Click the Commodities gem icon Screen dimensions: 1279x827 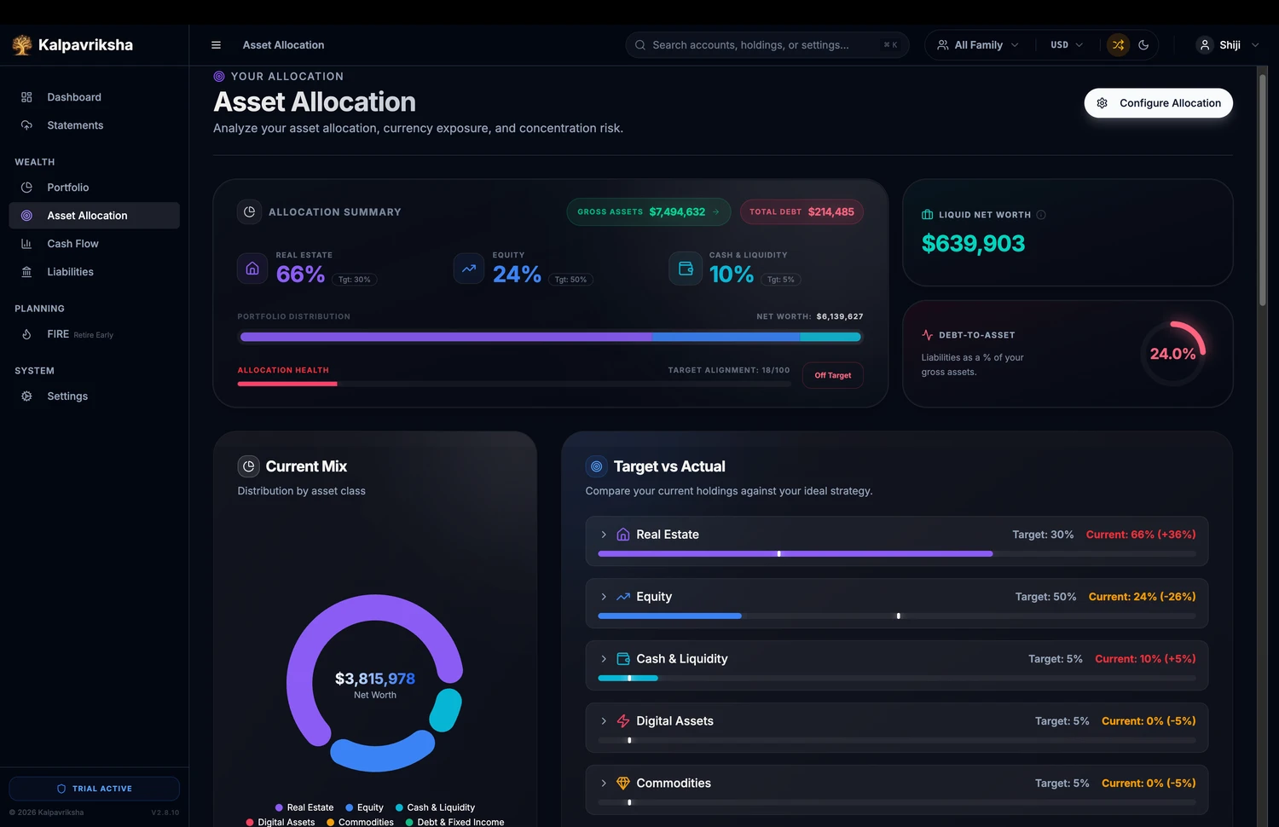[623, 784]
